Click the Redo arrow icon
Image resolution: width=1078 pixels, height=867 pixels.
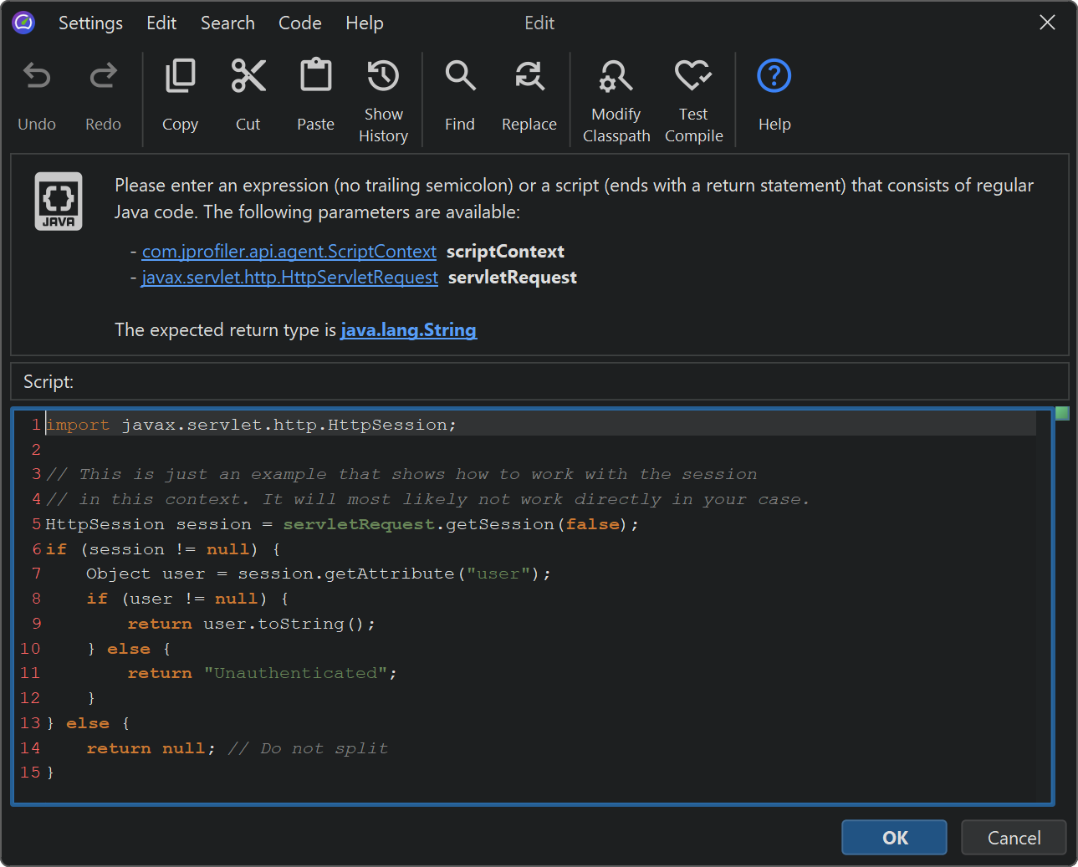coord(103,78)
